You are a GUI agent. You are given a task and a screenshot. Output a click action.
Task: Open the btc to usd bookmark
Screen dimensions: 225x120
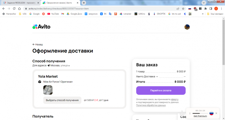pyautogui.click(x=175, y=14)
